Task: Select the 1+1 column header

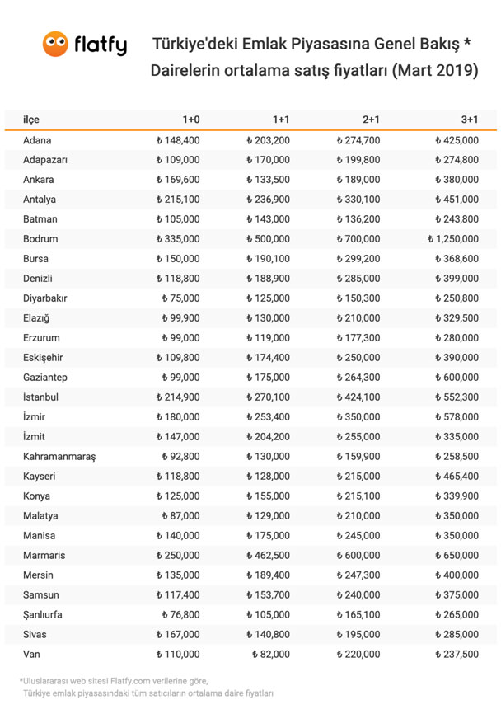Action: 281,120
